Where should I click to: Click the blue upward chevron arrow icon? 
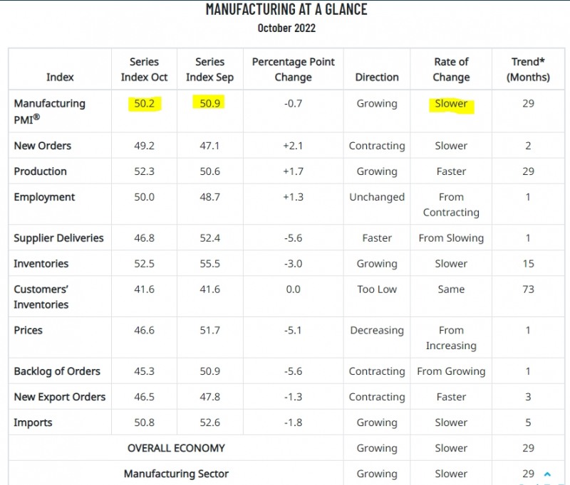547,474
